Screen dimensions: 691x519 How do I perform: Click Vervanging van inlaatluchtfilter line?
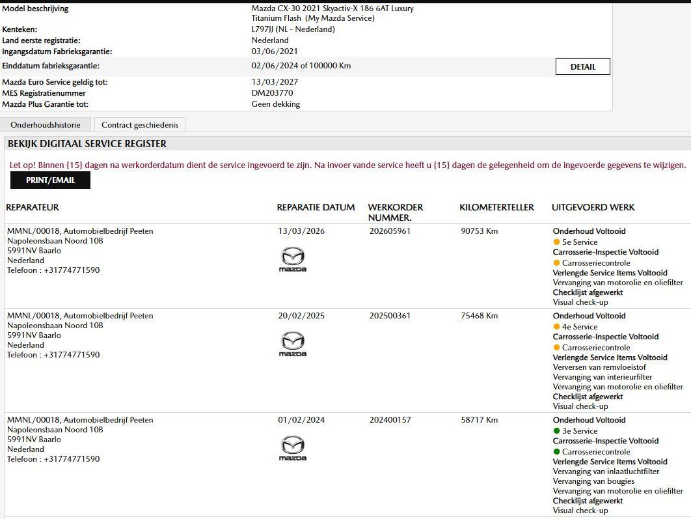606,471
